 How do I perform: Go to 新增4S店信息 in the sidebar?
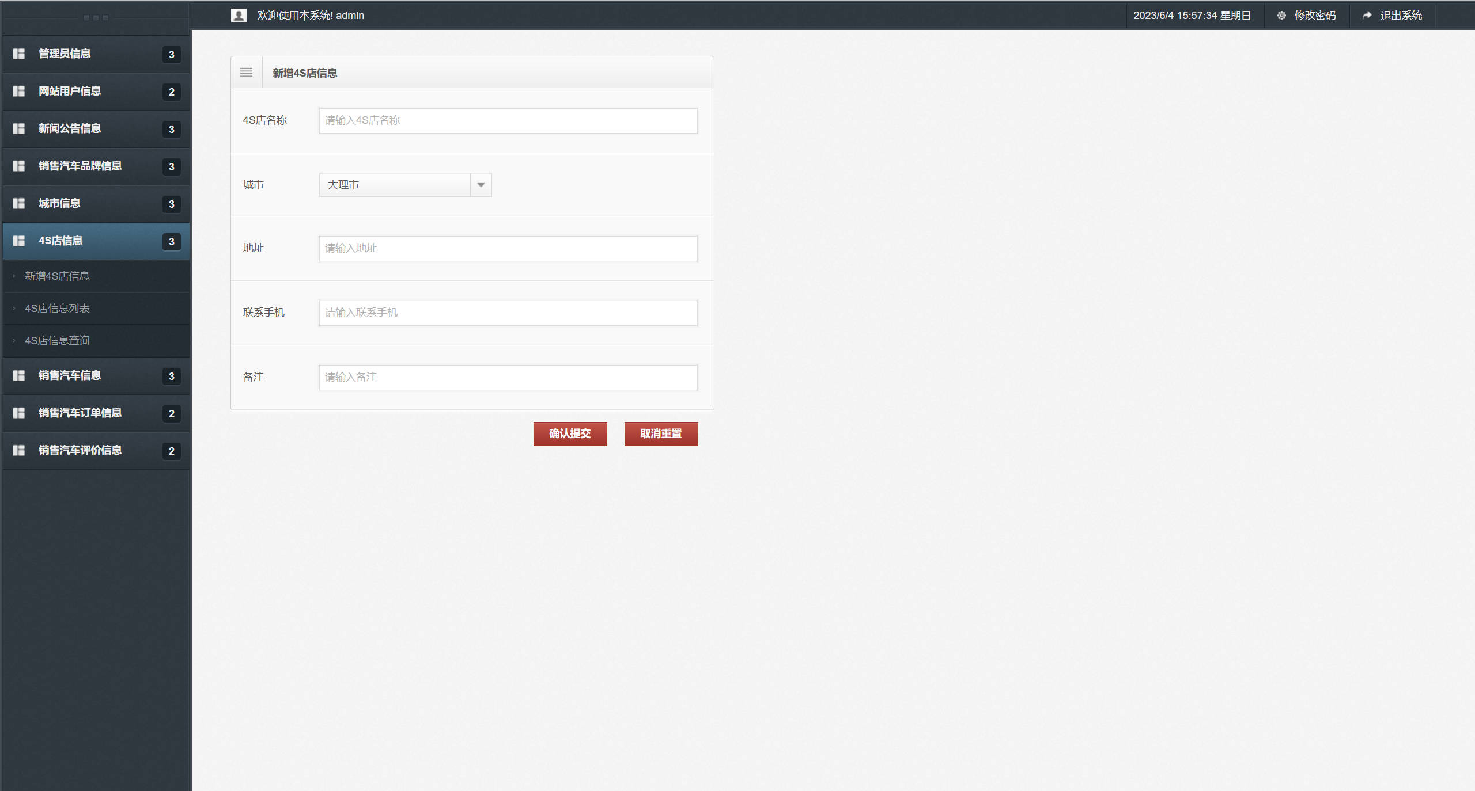click(x=57, y=276)
